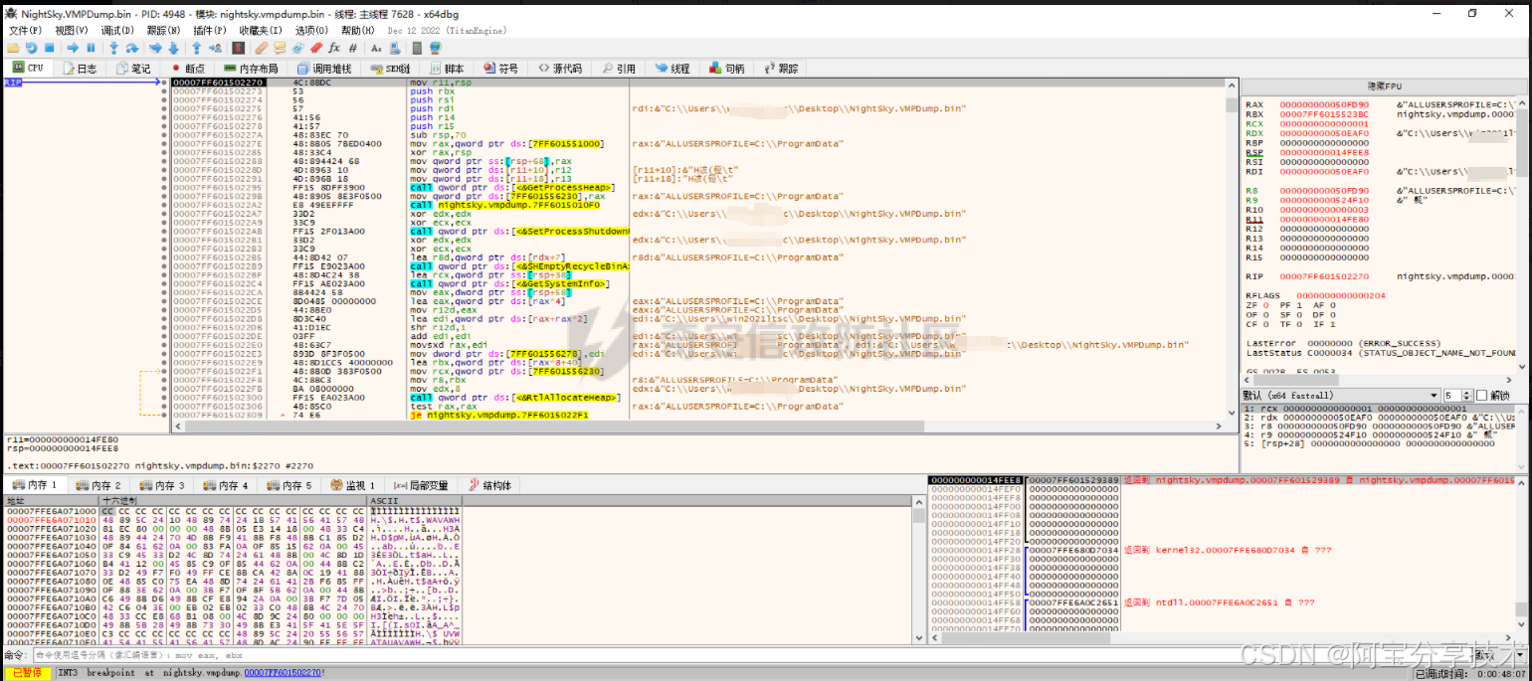Click the Trace Over toolbar icon
1532x681 pixels.
(x=173, y=48)
